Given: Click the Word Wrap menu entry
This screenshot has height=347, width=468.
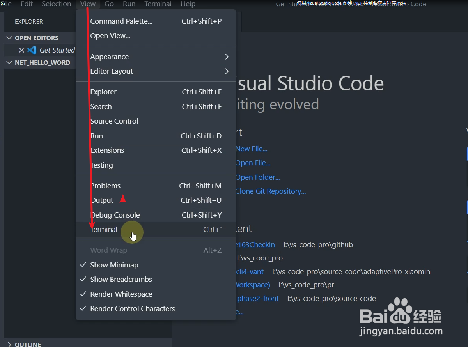Looking at the screenshot, I should pyautogui.click(x=156, y=250).
